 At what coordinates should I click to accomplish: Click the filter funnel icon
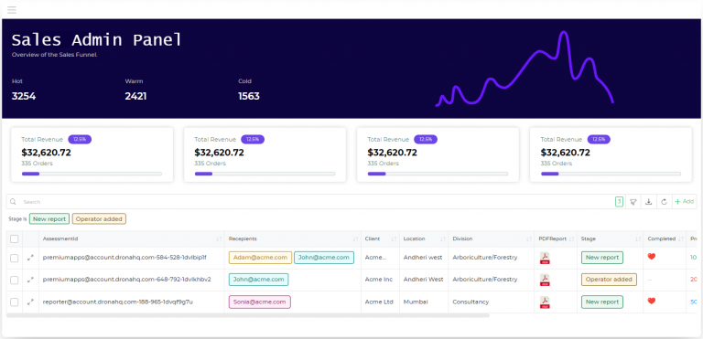[x=633, y=202]
